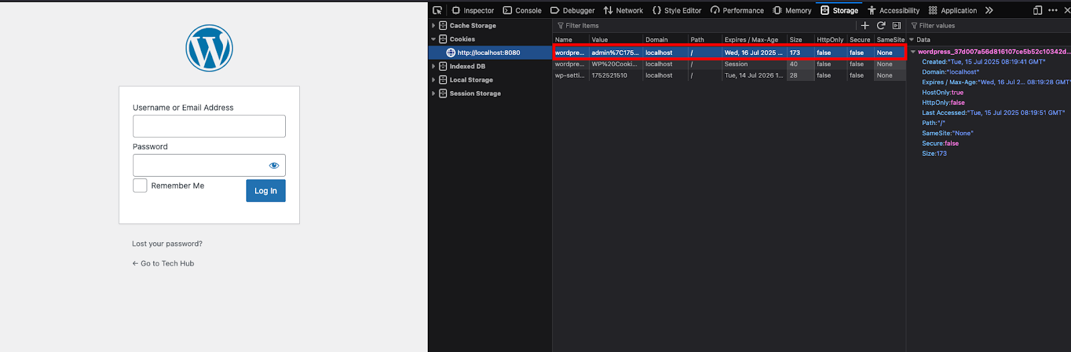
Task: Refresh the storage items list
Action: point(881,25)
